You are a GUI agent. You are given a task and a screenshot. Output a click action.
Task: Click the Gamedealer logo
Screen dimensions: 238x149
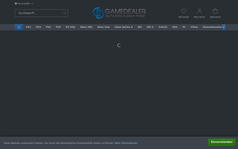pyautogui.click(x=119, y=13)
